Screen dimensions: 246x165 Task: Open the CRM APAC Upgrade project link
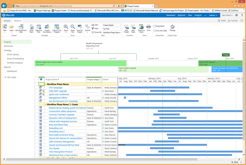tap(58, 91)
